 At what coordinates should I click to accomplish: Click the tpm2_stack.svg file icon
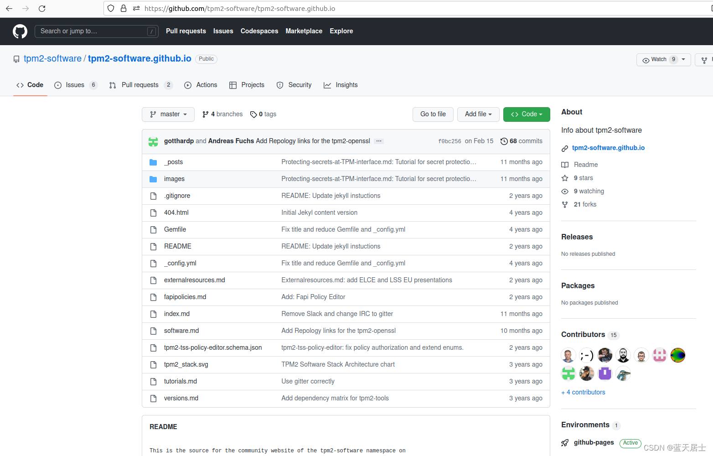[x=153, y=365]
